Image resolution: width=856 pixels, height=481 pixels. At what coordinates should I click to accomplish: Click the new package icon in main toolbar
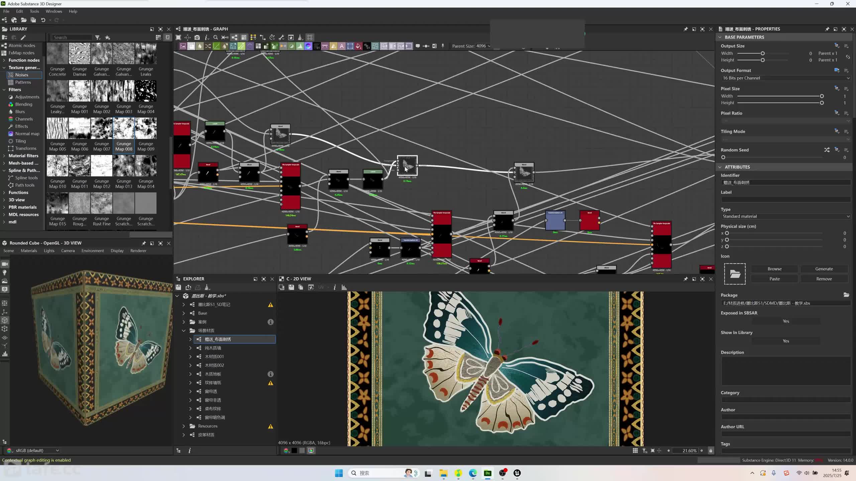coord(5,20)
